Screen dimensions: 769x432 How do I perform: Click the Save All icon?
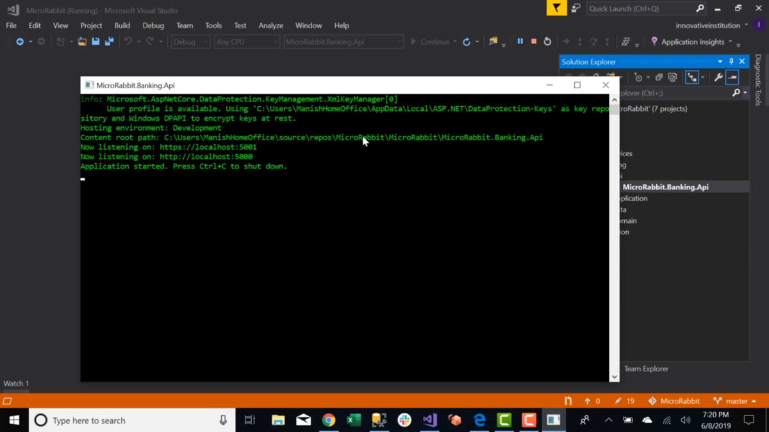coord(109,42)
